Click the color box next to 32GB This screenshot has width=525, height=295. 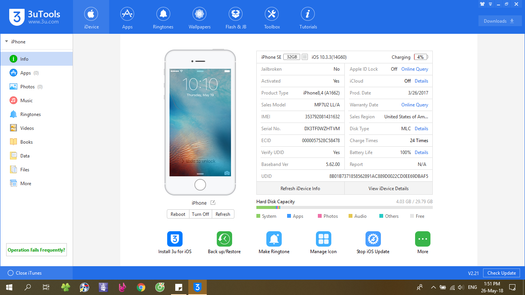tap(305, 57)
